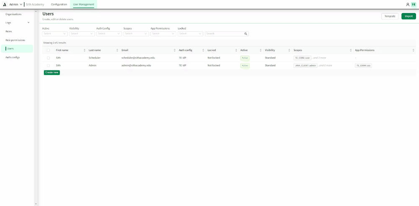The image size is (419, 206).
Task: Open the Locked filter dropdown
Action: click(191, 34)
